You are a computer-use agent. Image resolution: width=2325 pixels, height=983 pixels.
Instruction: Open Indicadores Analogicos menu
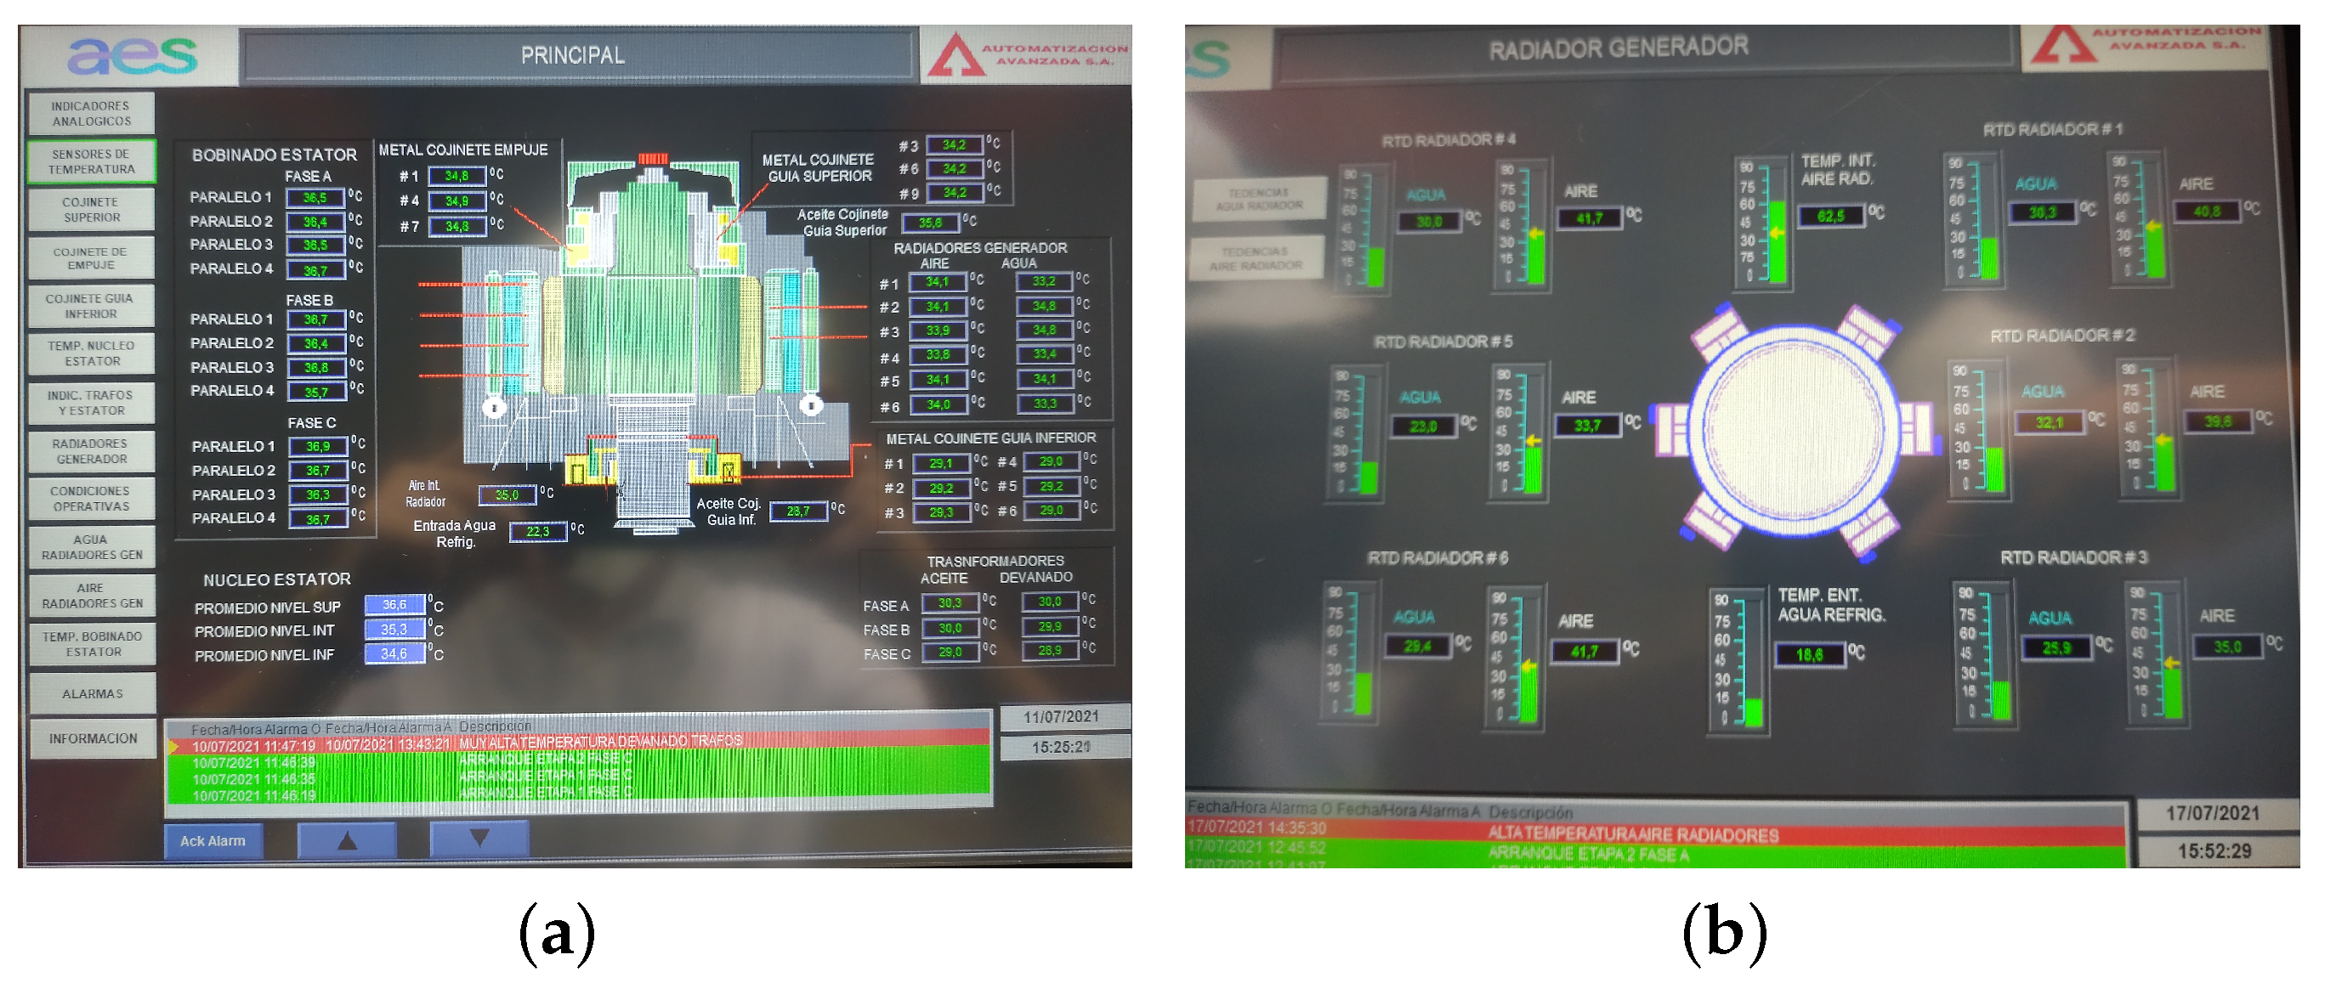pyautogui.click(x=91, y=114)
